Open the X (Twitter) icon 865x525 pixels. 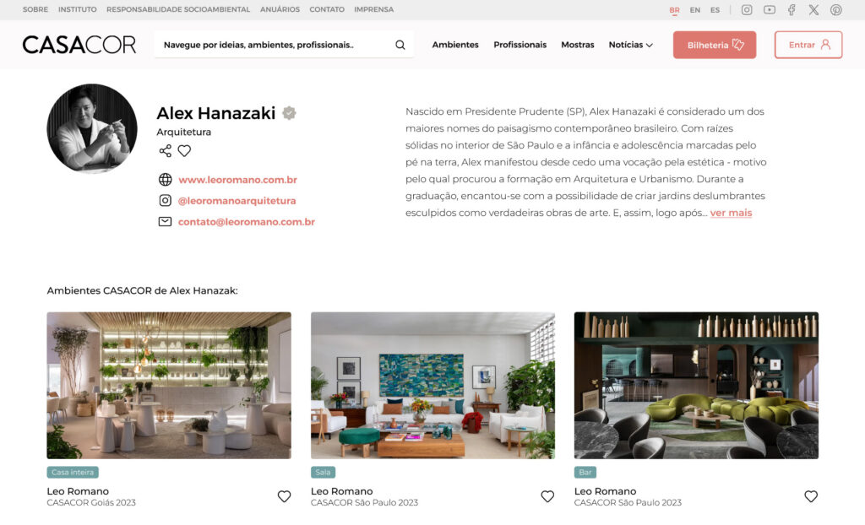pos(813,10)
